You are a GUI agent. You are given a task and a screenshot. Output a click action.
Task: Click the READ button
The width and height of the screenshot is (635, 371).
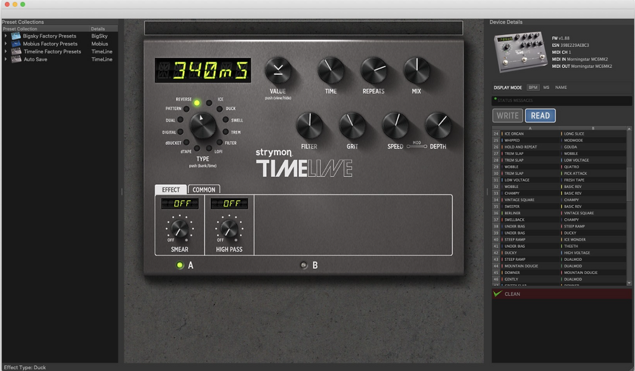coord(540,116)
